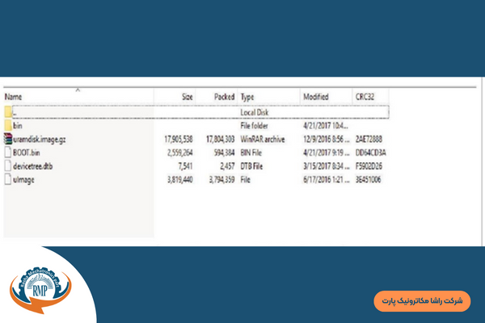This screenshot has height=323, width=485.
Task: Click the CRC32 column header
Action: tap(365, 97)
